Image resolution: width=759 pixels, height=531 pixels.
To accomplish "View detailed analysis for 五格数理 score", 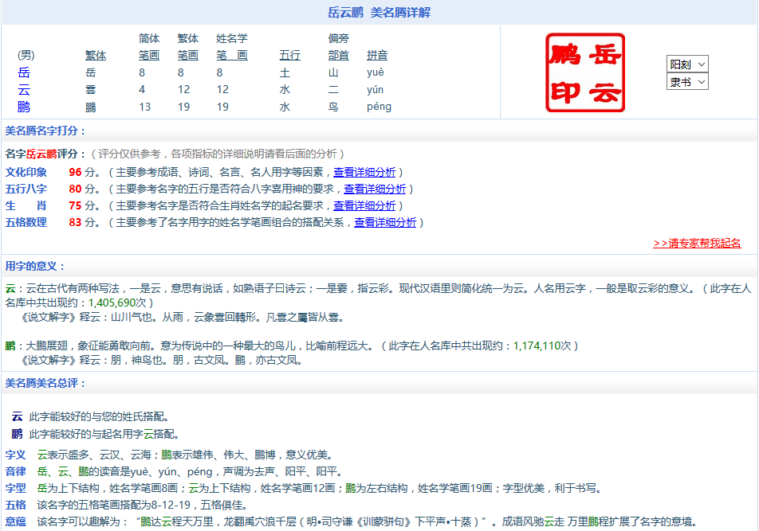I will (x=384, y=222).
